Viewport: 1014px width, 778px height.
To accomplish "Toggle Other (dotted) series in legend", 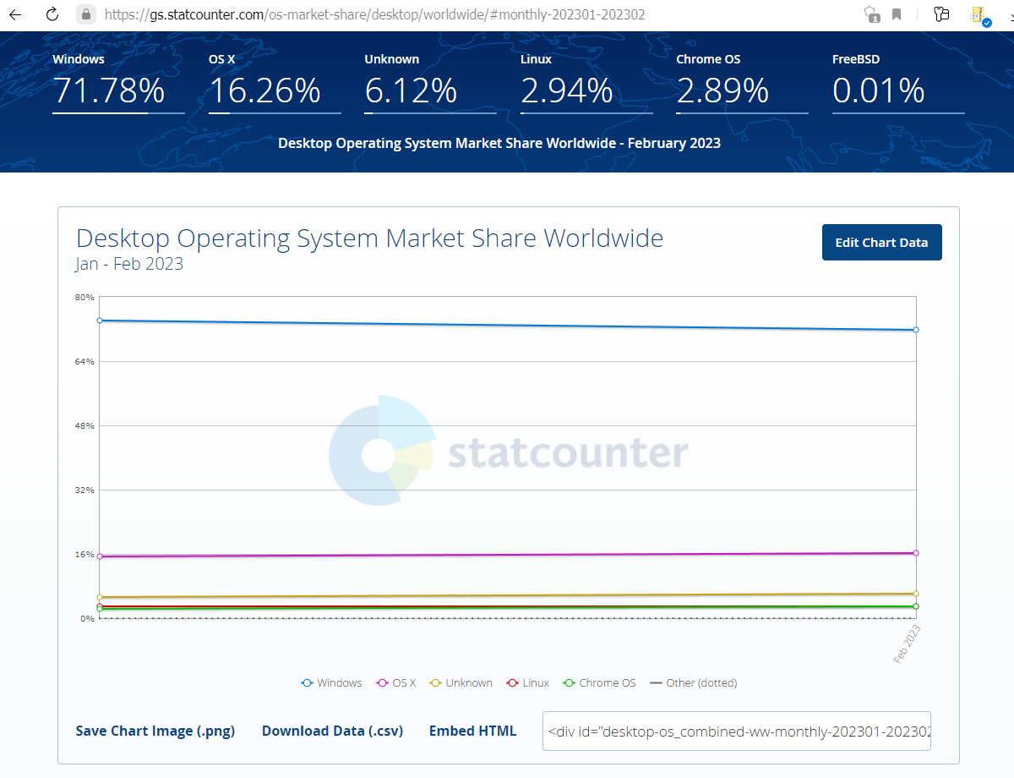I will point(693,683).
